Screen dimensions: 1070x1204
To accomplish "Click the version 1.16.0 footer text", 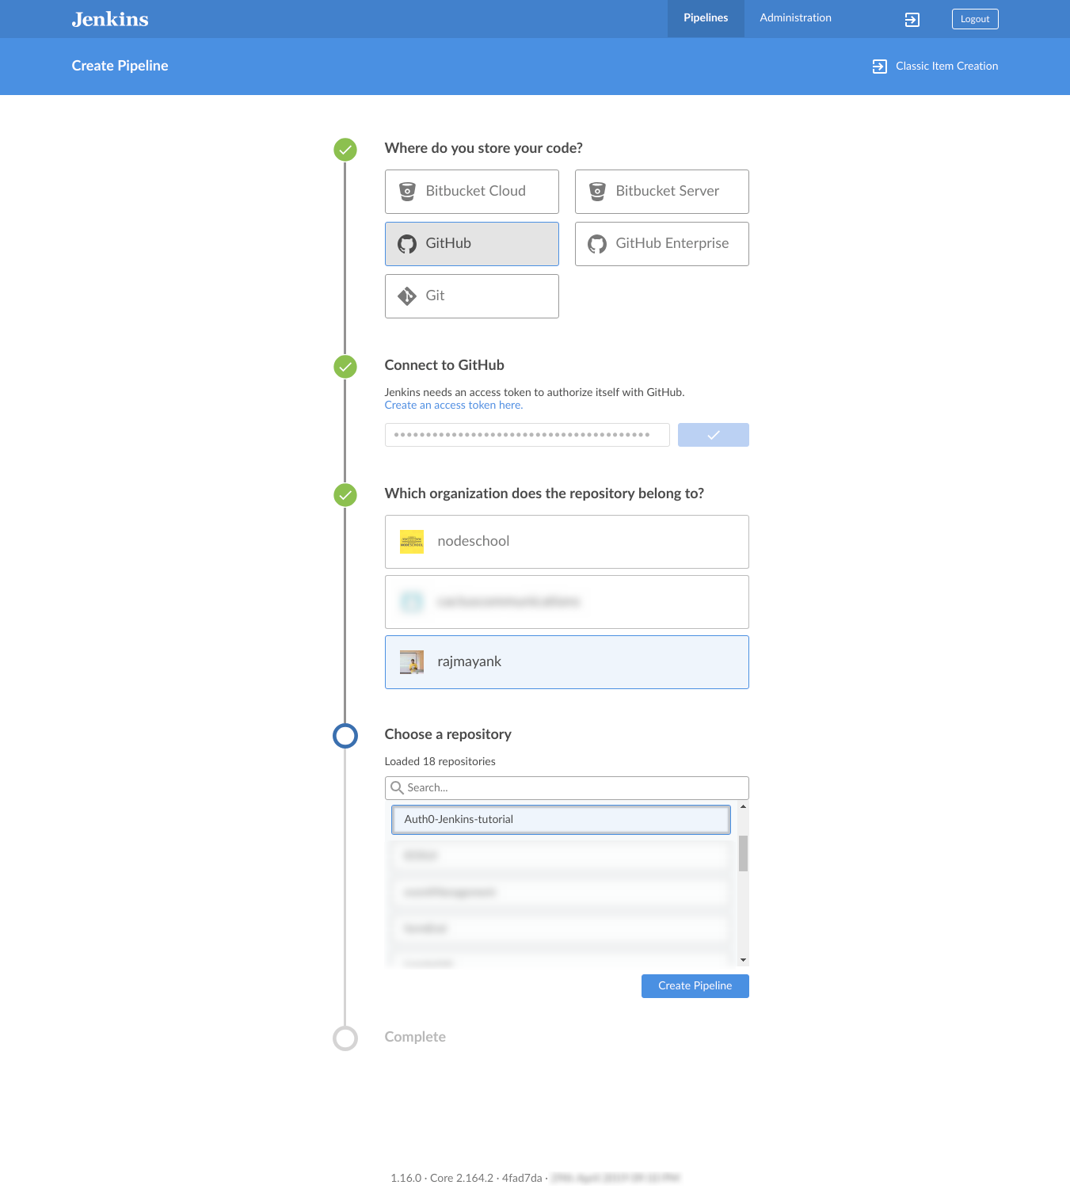I will click(406, 1178).
